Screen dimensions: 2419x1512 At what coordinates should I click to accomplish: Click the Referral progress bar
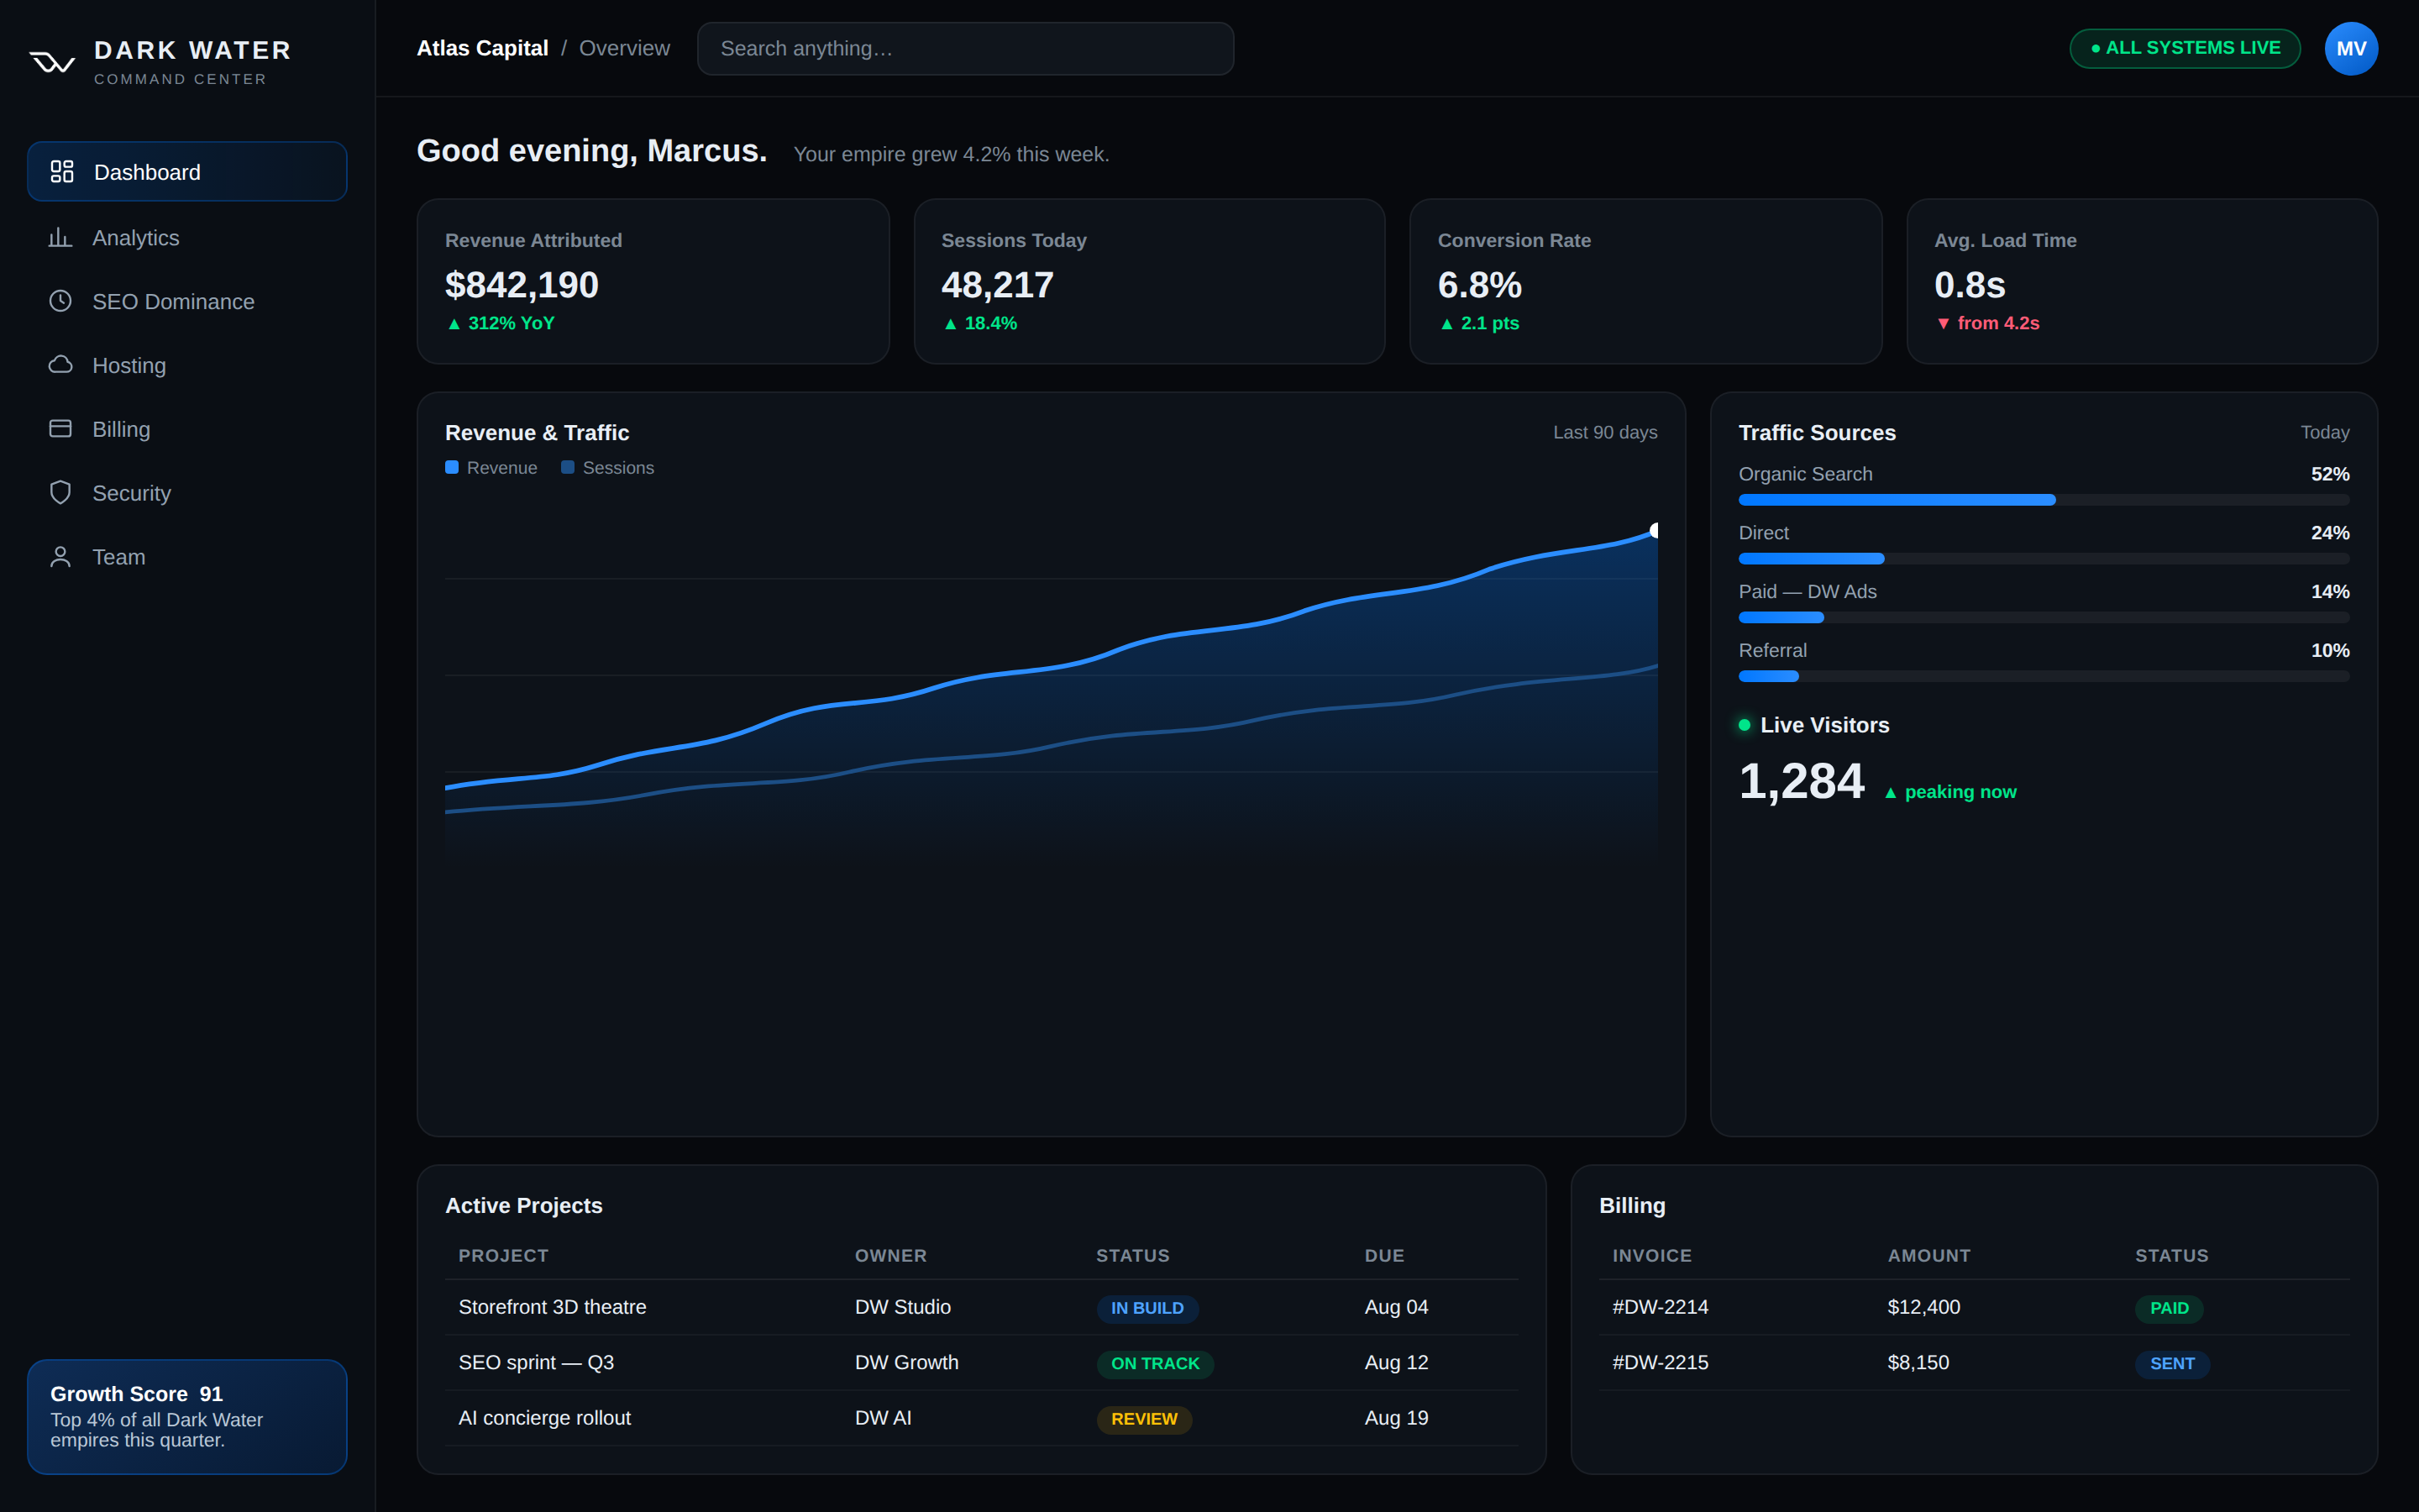coord(2044,677)
